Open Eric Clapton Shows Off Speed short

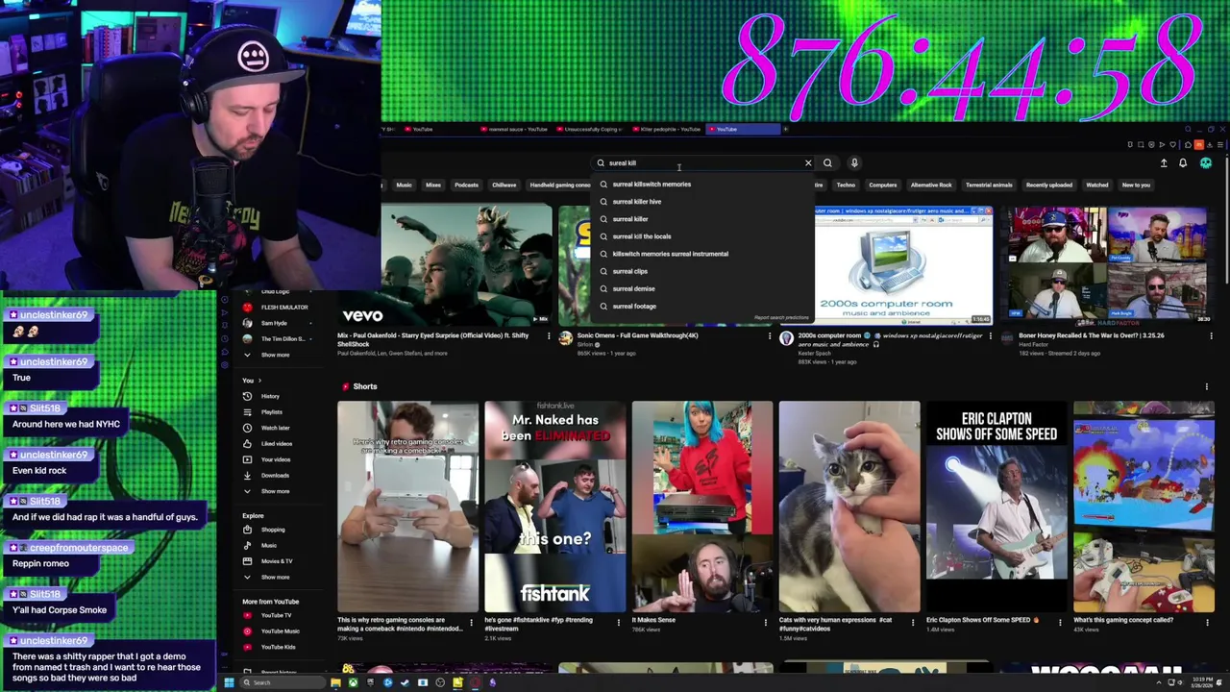996,507
